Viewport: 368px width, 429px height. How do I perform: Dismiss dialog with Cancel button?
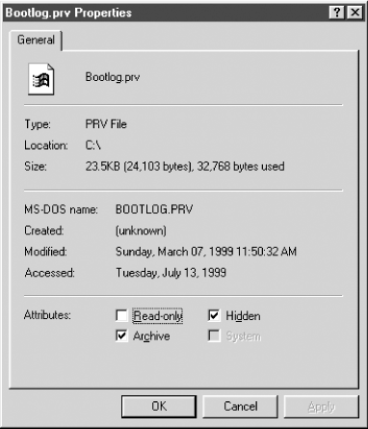(240, 407)
